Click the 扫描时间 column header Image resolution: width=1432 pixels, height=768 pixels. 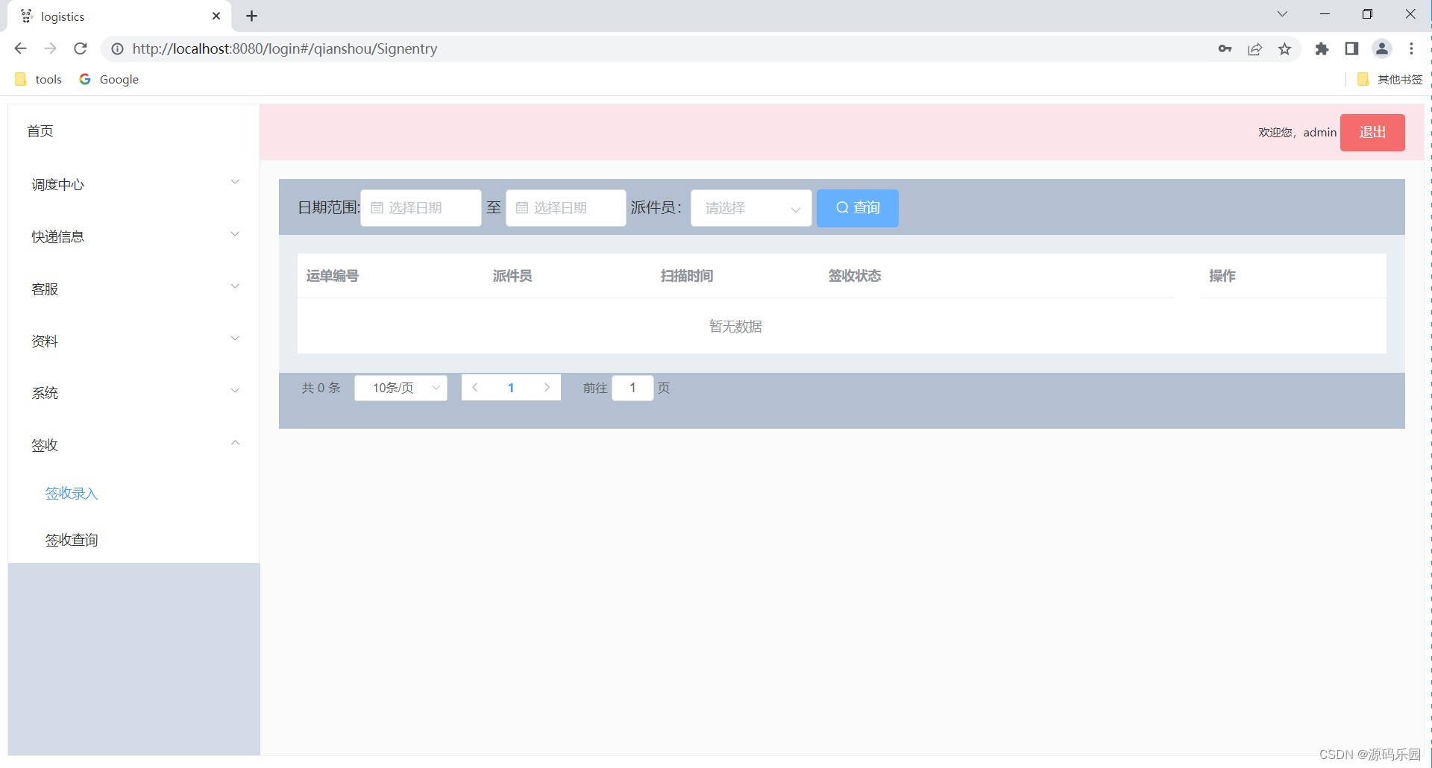pos(687,276)
